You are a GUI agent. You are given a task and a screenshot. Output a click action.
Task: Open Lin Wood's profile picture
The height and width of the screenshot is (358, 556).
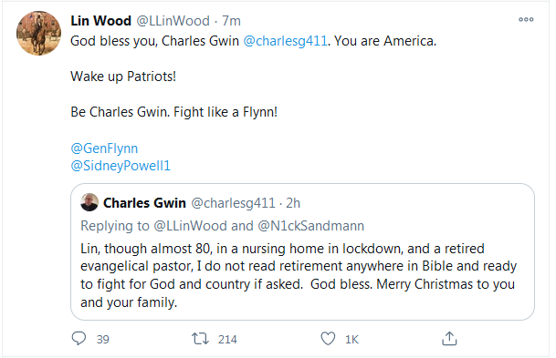39,34
